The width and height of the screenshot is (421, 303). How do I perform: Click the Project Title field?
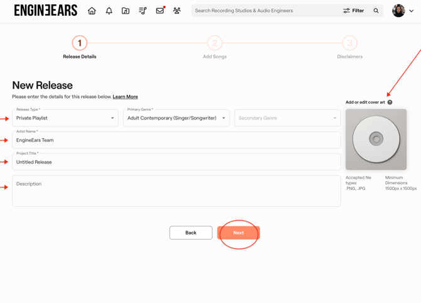[177, 162]
